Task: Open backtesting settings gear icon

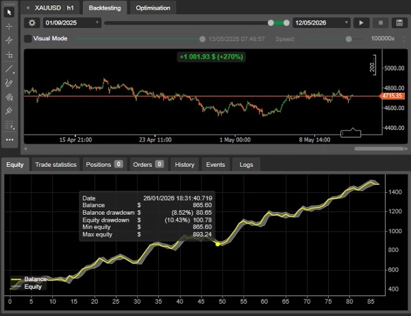Action: pos(32,23)
